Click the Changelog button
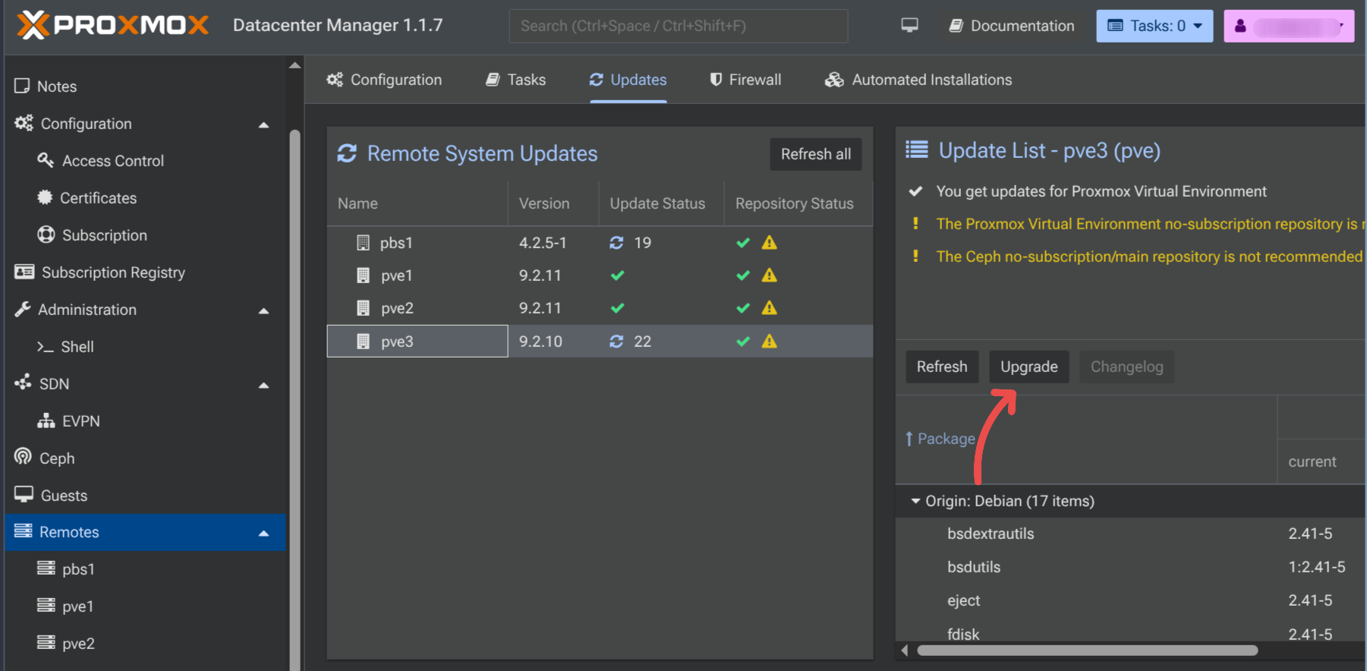 click(1127, 367)
